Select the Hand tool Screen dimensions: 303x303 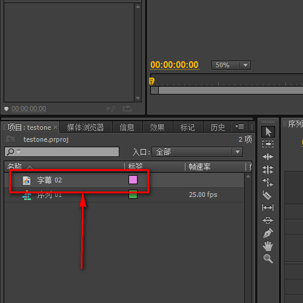click(x=268, y=246)
